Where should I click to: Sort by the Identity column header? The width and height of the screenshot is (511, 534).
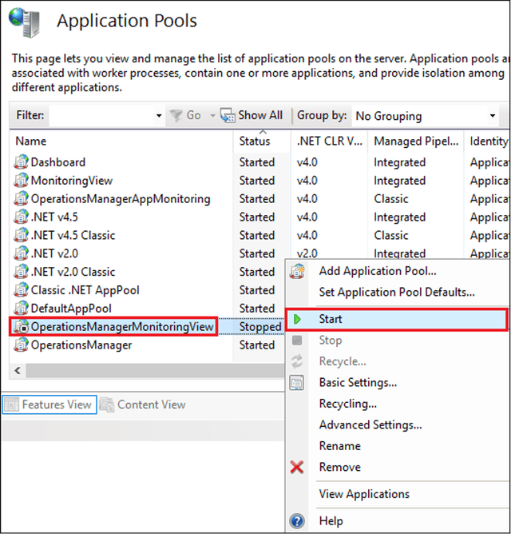489,141
